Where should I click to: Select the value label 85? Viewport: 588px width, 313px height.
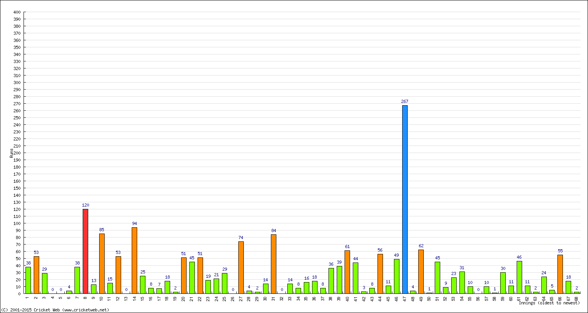point(102,230)
